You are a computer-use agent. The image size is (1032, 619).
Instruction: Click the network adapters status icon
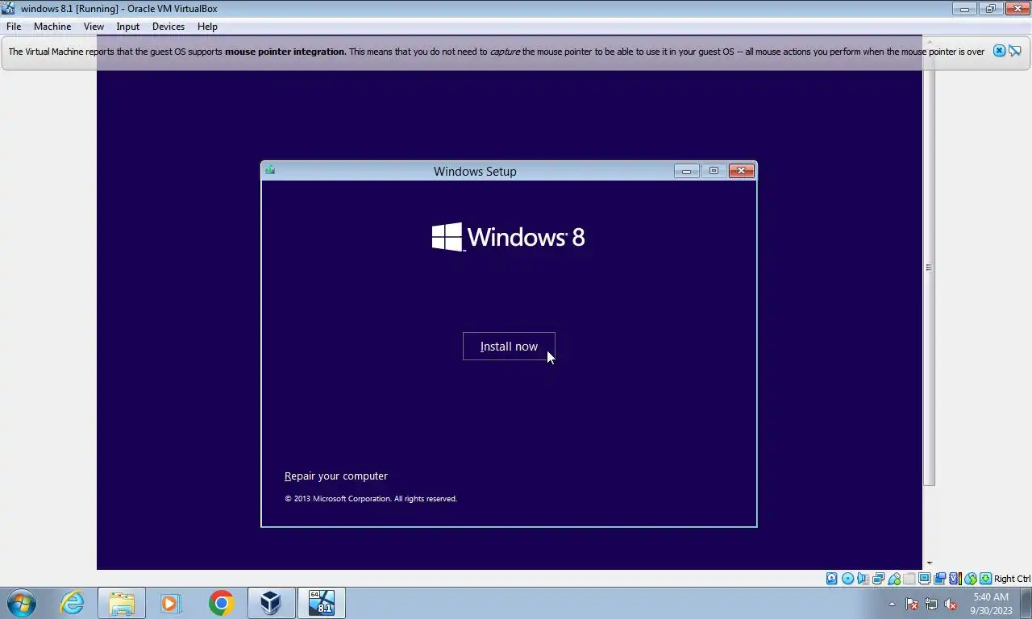coord(878,579)
